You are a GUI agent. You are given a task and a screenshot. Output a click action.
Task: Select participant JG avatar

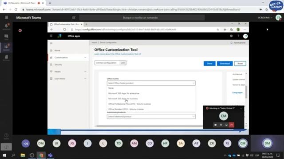coord(72,144)
